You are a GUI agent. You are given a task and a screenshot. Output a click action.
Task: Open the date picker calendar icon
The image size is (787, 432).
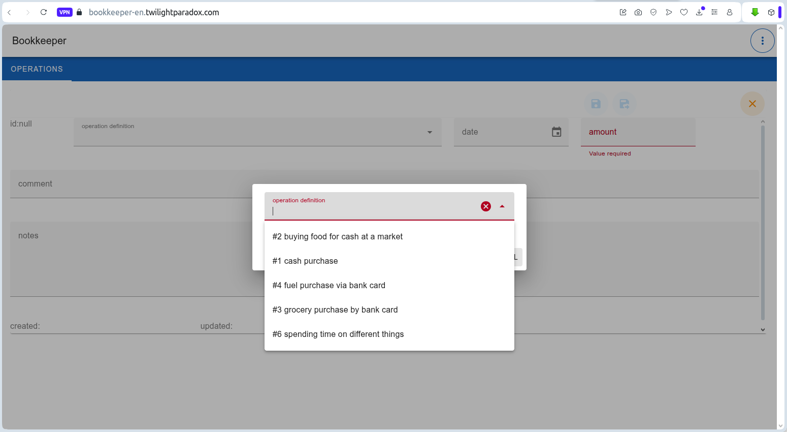[556, 132]
